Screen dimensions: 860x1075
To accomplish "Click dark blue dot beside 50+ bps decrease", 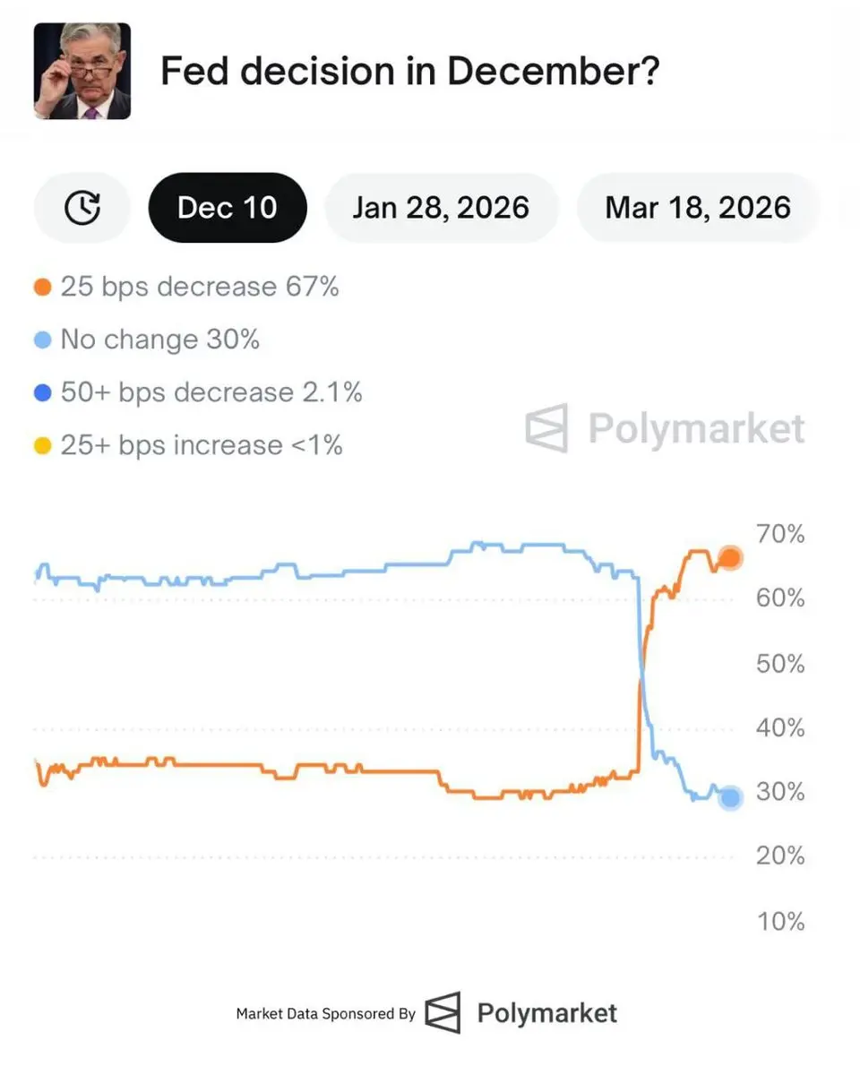I will pyautogui.click(x=43, y=394).
